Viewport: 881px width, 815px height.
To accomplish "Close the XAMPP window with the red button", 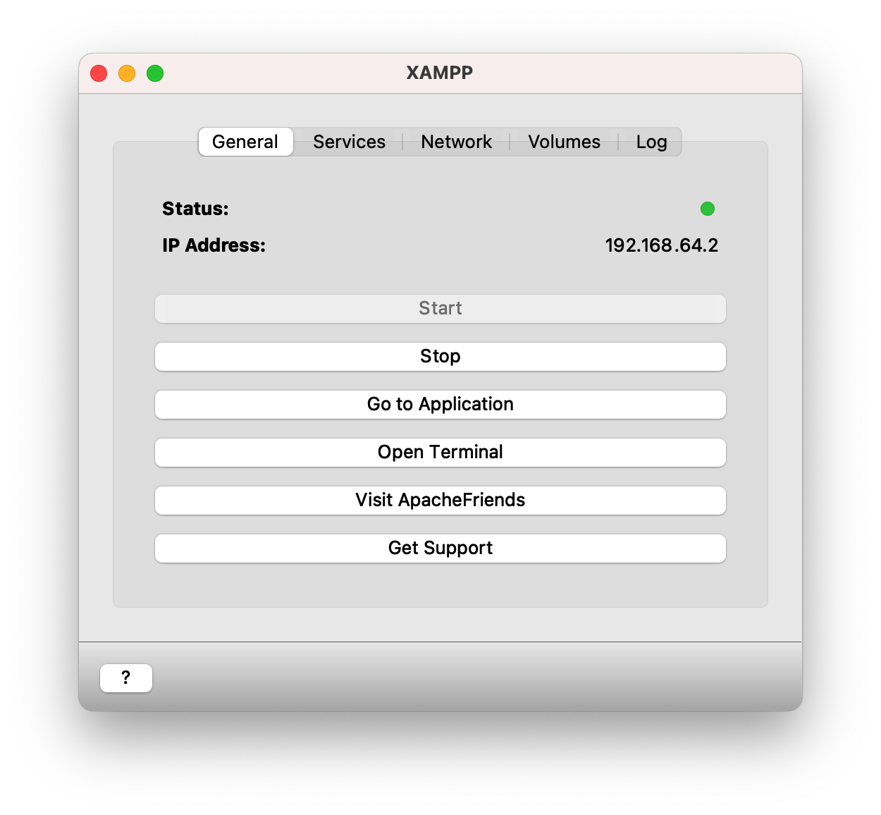I will point(99,73).
